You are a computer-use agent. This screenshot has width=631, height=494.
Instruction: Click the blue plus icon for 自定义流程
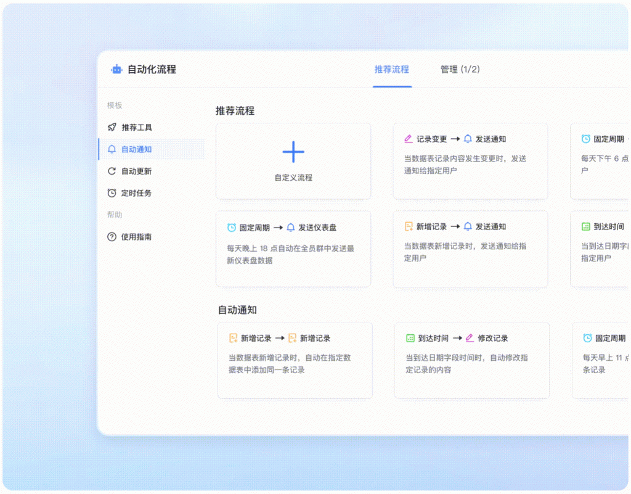click(293, 152)
